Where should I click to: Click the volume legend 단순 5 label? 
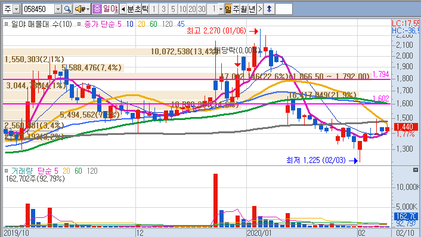click(x=48, y=171)
